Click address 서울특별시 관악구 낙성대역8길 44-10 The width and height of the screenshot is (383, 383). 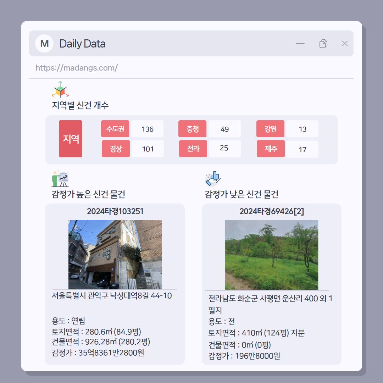coord(112,296)
